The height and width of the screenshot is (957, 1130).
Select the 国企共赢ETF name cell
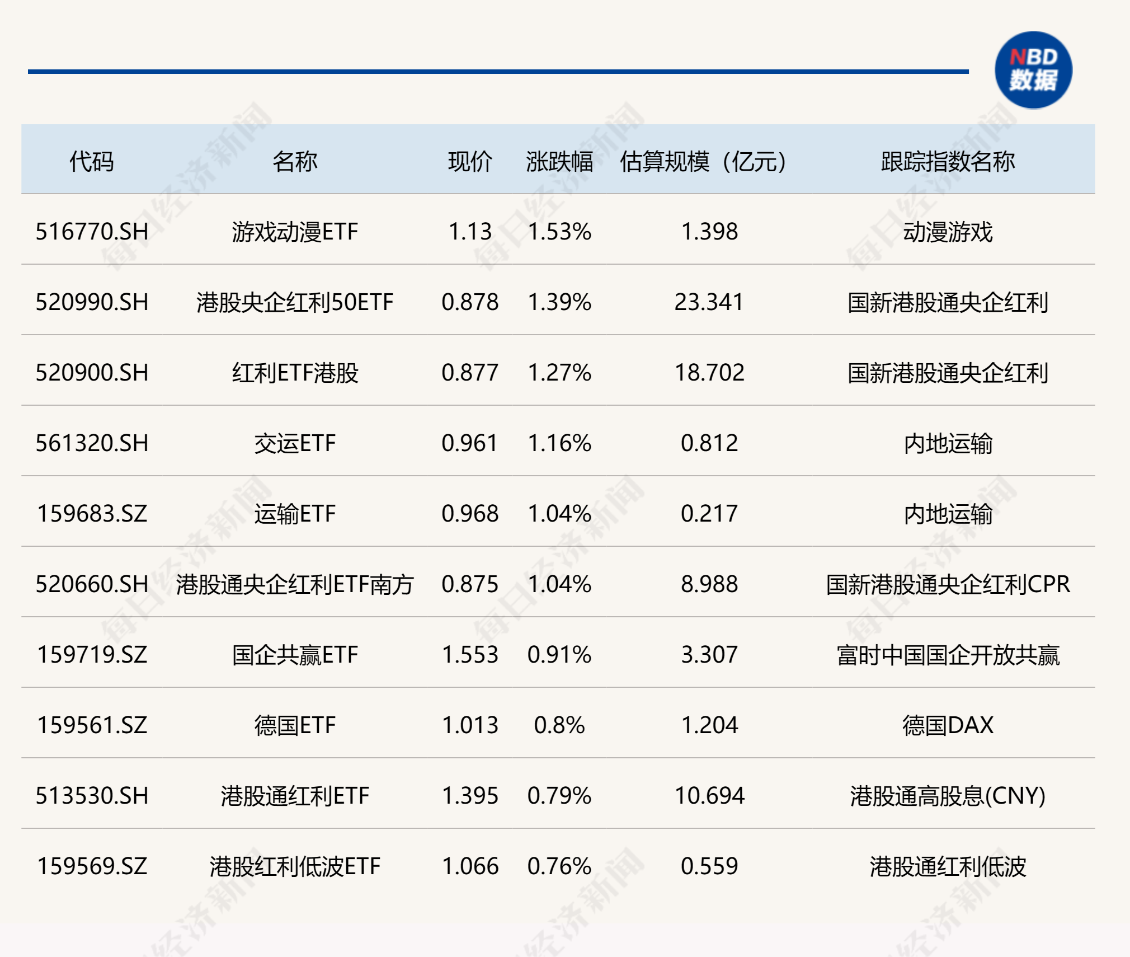tap(295, 655)
